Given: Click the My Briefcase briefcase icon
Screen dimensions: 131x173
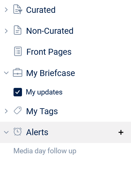Looking at the screenshot, I should click(18, 73).
